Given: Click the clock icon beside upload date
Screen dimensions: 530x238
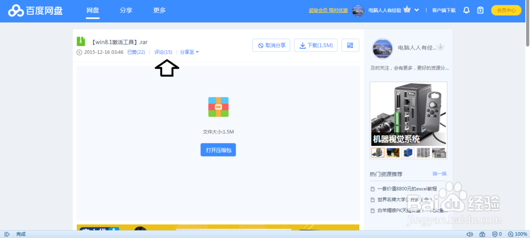Looking at the screenshot, I should (79, 52).
